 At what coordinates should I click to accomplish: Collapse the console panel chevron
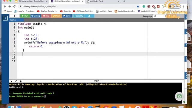coord(11,81)
